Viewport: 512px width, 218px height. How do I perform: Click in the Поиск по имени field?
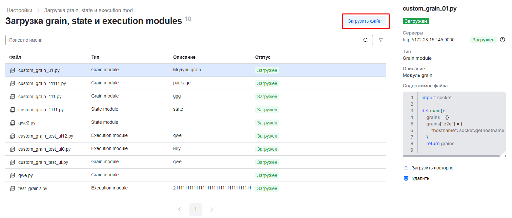click(184, 40)
